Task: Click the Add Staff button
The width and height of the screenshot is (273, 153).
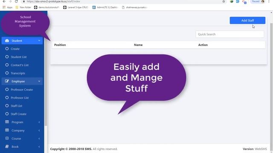Action: coord(247,20)
